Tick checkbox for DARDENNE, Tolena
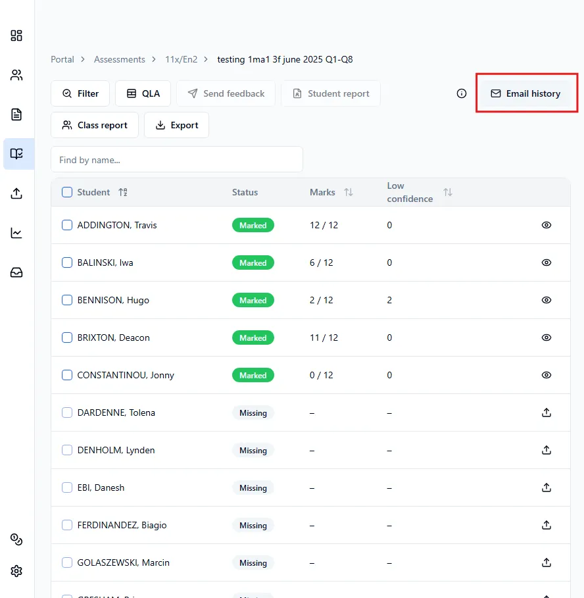Viewport: 584px width, 598px height. (x=67, y=412)
